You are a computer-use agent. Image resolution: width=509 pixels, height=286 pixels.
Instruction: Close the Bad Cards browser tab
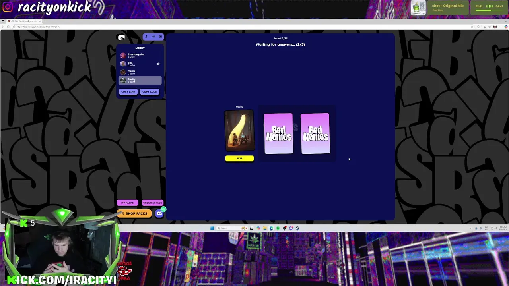coord(40,21)
